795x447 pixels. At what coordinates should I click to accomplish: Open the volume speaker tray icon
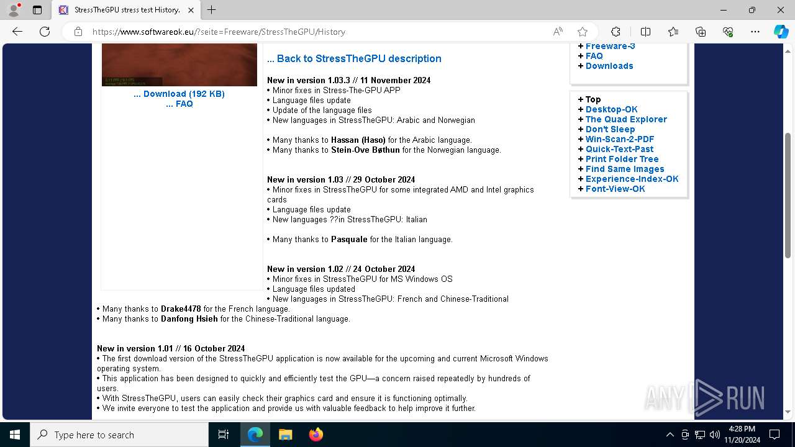(x=715, y=435)
